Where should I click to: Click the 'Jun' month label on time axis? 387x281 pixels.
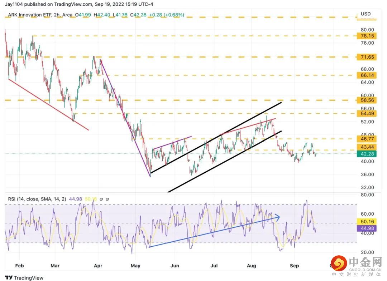point(175,266)
